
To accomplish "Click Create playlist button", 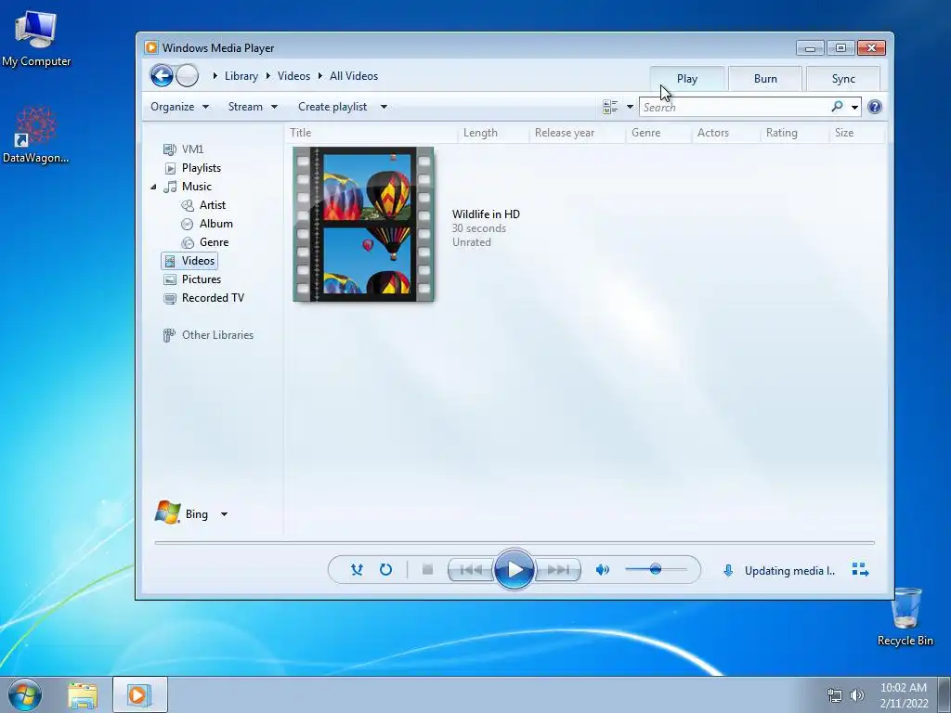I will 332,107.
